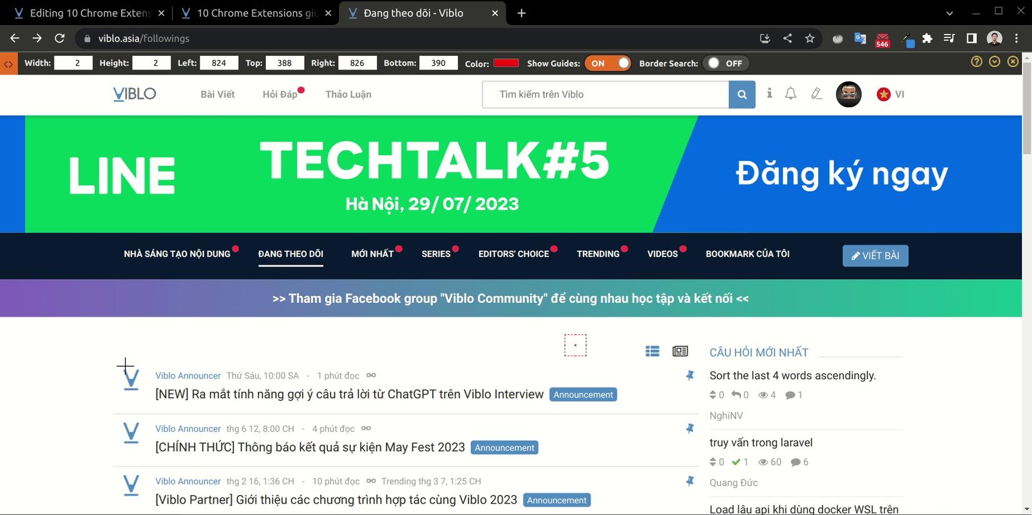Open the May Fest 2023 results post

pos(310,447)
